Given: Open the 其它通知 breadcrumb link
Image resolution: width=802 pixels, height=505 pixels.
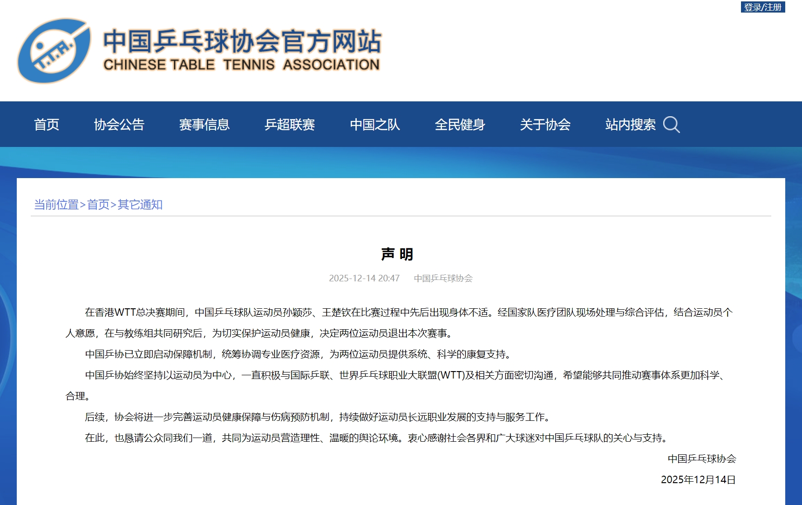Looking at the screenshot, I should point(140,205).
